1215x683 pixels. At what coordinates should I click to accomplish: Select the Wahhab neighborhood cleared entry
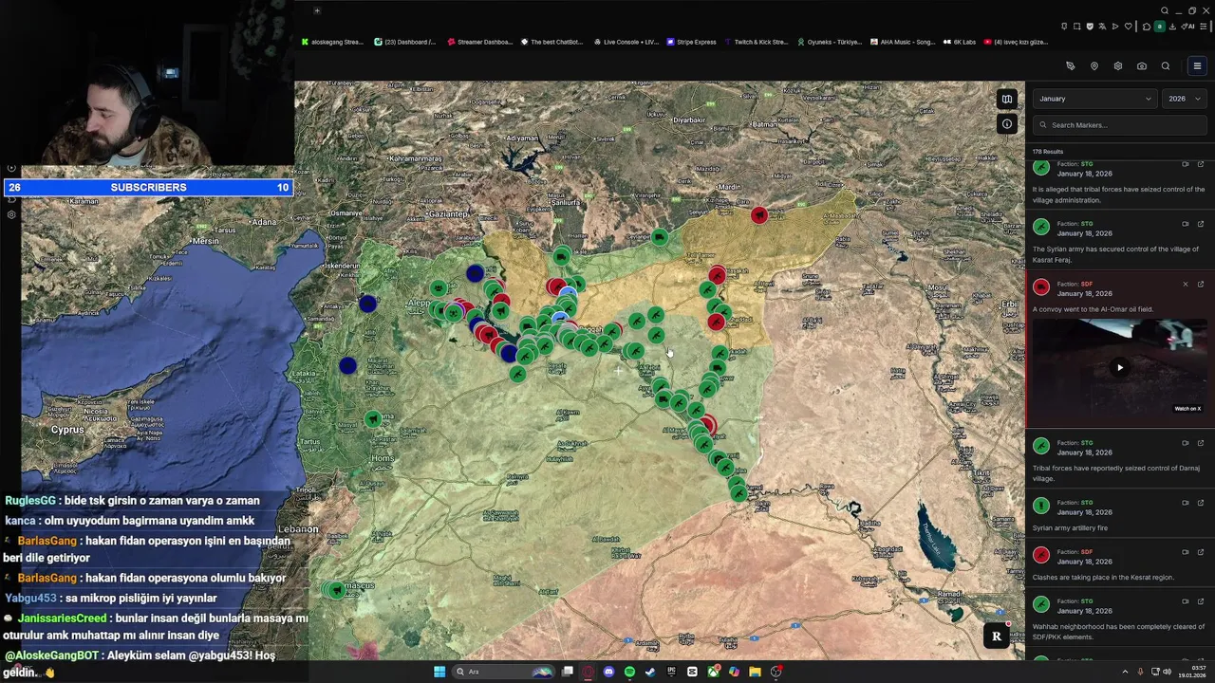pos(1120,618)
